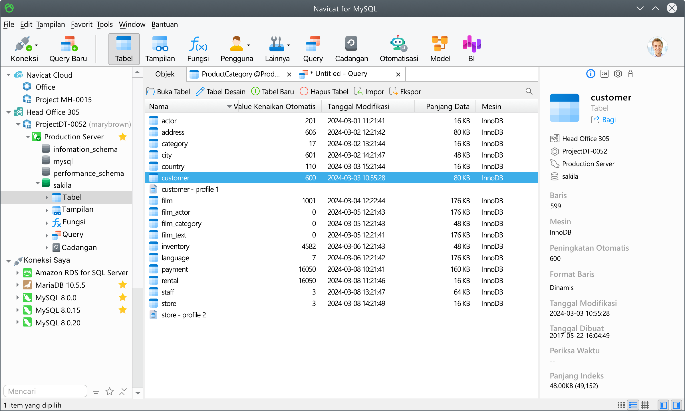Click the navigation pane scroll-down arrow
Screen dimensions: 685x411
click(x=138, y=393)
